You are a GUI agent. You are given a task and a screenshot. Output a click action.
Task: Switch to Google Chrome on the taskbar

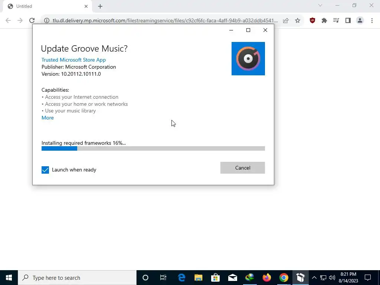pos(284,278)
